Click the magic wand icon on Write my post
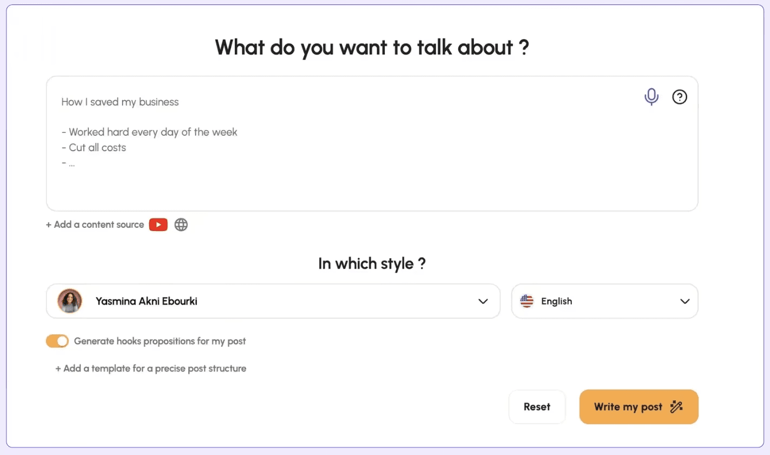Image resolution: width=770 pixels, height=455 pixels. (x=676, y=406)
